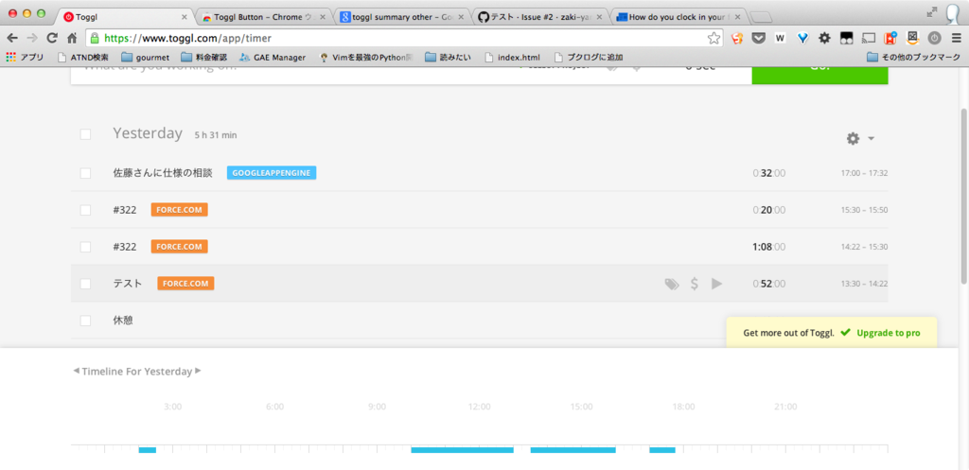The width and height of the screenshot is (969, 470).
Task: Enter fullscreen with the arrows icon
Action: coord(932,12)
